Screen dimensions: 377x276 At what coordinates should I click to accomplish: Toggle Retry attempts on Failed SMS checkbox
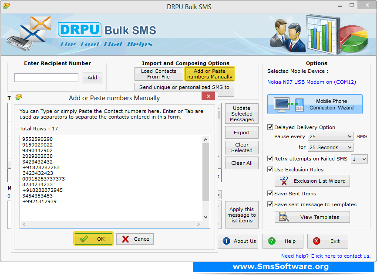pos(270,158)
